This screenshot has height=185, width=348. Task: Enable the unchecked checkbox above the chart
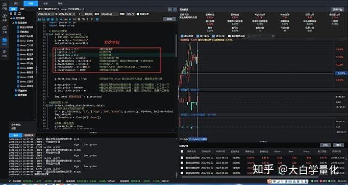coord(230,36)
